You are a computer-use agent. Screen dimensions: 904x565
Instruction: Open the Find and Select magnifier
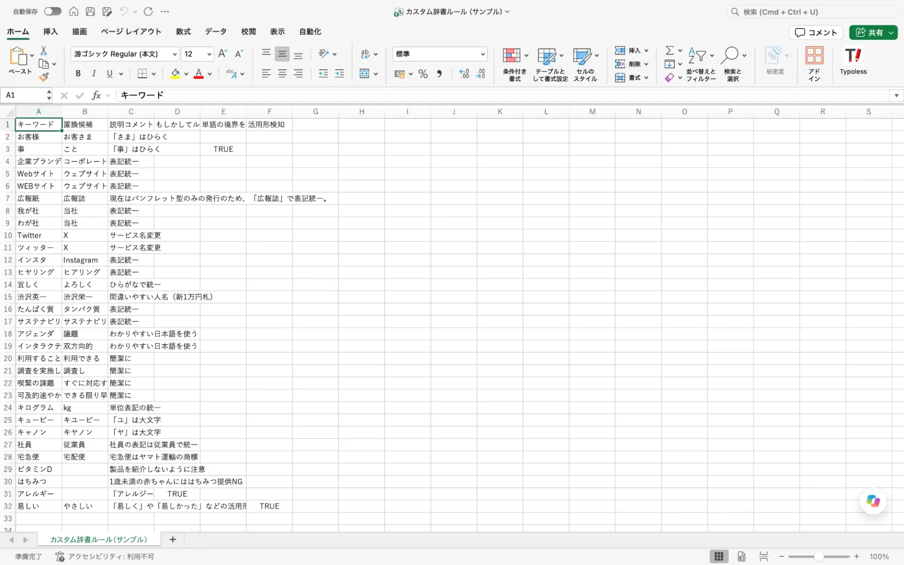tap(733, 65)
